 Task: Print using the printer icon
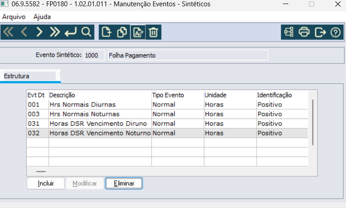[x=304, y=32]
